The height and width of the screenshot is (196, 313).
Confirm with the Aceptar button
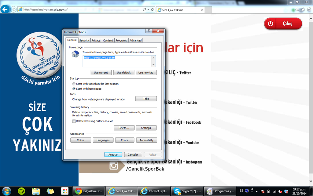pyautogui.click(x=113, y=155)
